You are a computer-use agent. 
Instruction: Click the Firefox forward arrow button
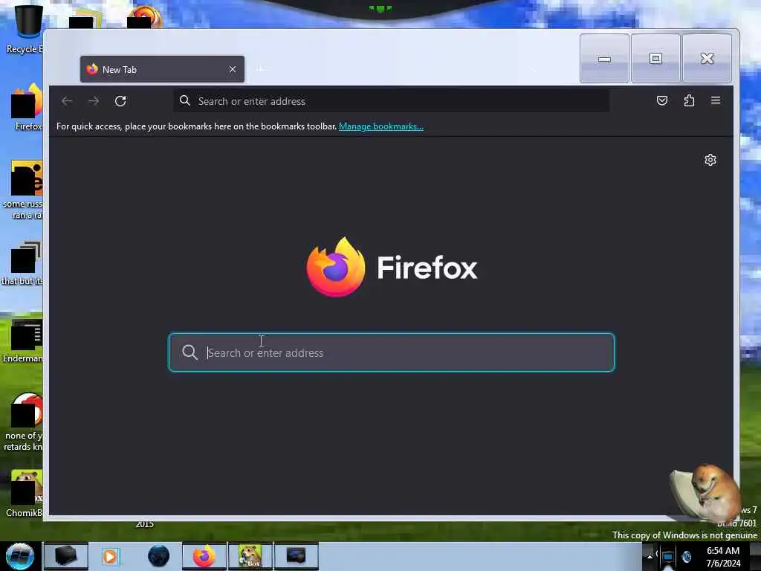pos(94,101)
